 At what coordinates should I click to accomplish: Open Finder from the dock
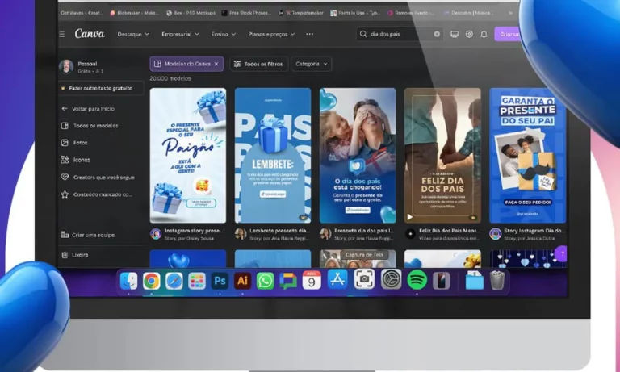(x=128, y=281)
